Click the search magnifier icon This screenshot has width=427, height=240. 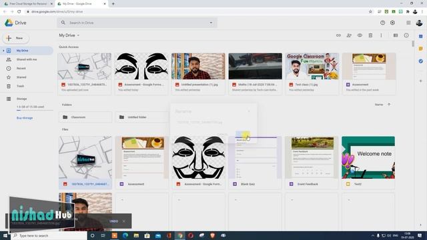[x=63, y=23]
